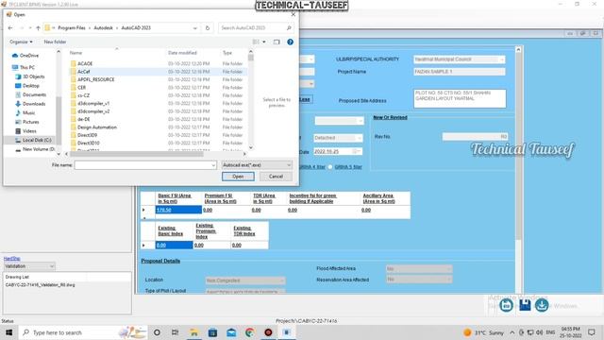Select the Design Automation folder
Viewport: 604px width, 340px height.
(97, 127)
